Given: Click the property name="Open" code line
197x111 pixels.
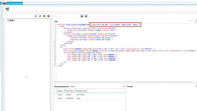Looking at the screenshot, I should (90, 34).
